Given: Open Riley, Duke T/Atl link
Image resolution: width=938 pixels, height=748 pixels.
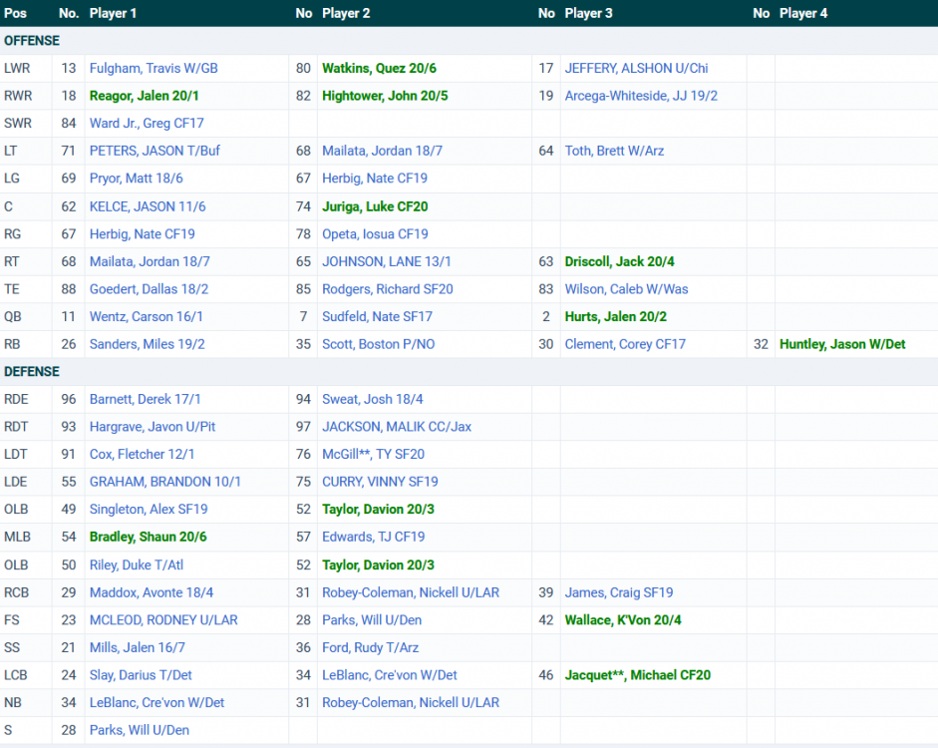Looking at the screenshot, I should (137, 564).
